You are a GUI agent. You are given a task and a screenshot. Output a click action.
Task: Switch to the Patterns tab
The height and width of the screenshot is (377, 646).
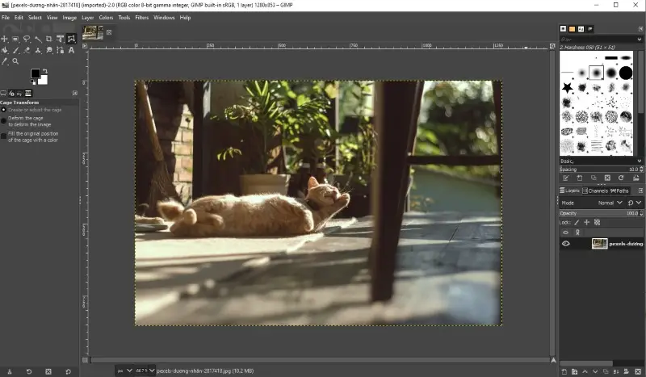click(573, 29)
